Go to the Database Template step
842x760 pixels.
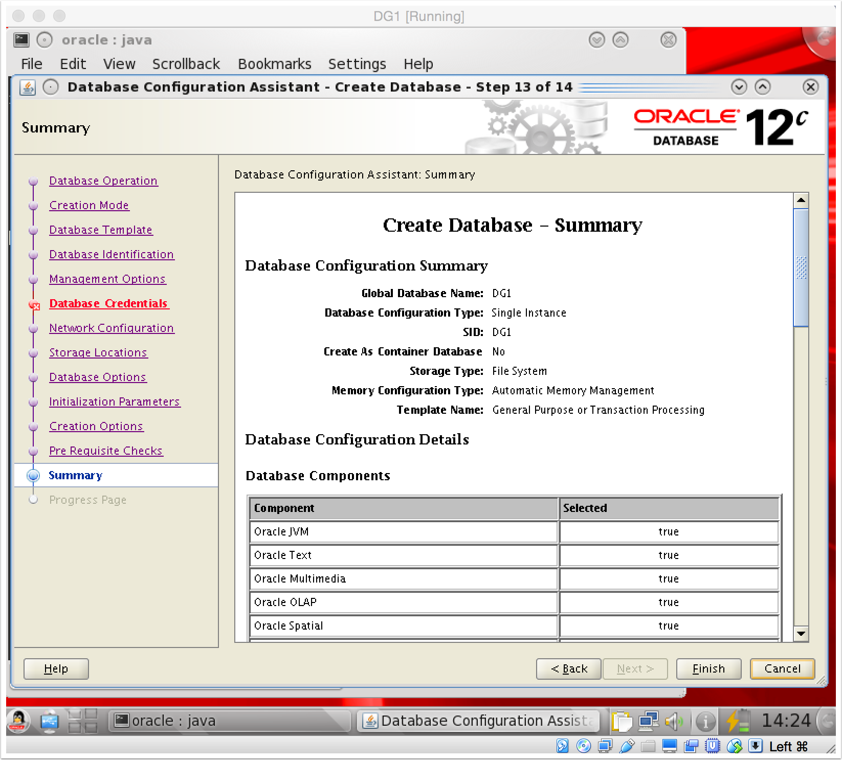pos(101,230)
